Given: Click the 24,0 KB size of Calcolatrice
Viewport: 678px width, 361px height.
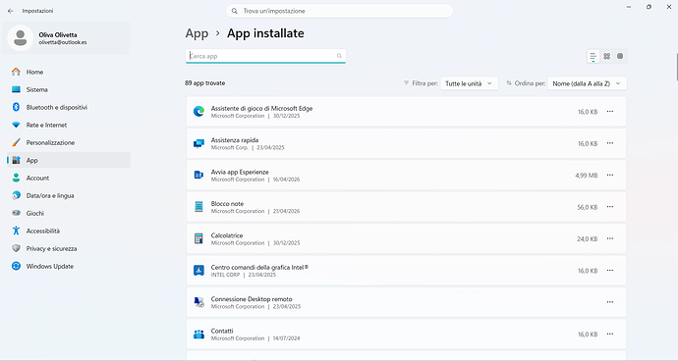Looking at the screenshot, I should (x=588, y=238).
